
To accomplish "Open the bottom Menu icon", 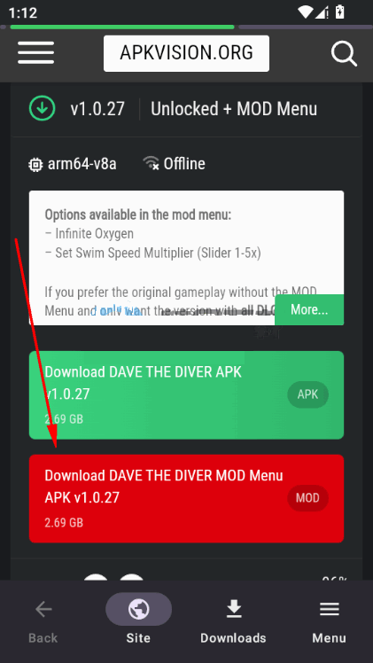I will (x=329, y=609).
